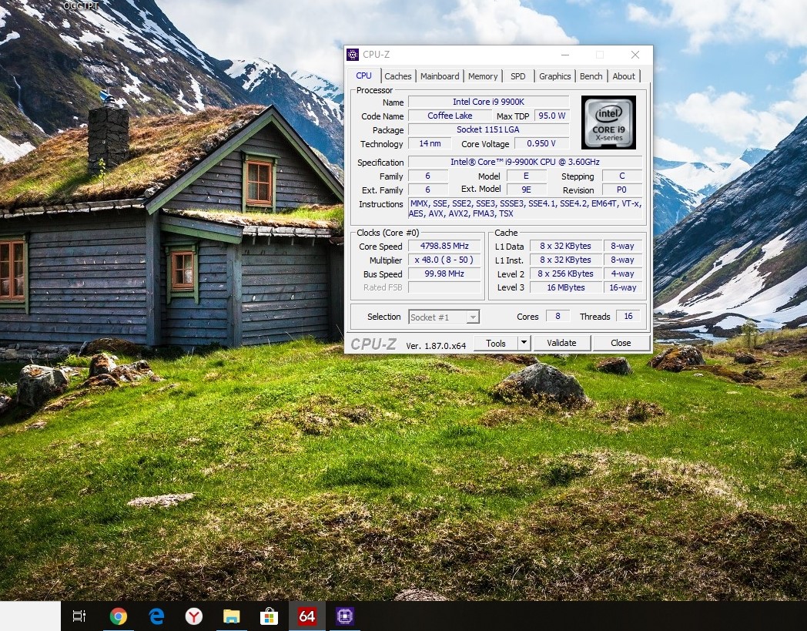Viewport: 807px width, 631px height.
Task: Open the About tab
Action: pyautogui.click(x=624, y=76)
